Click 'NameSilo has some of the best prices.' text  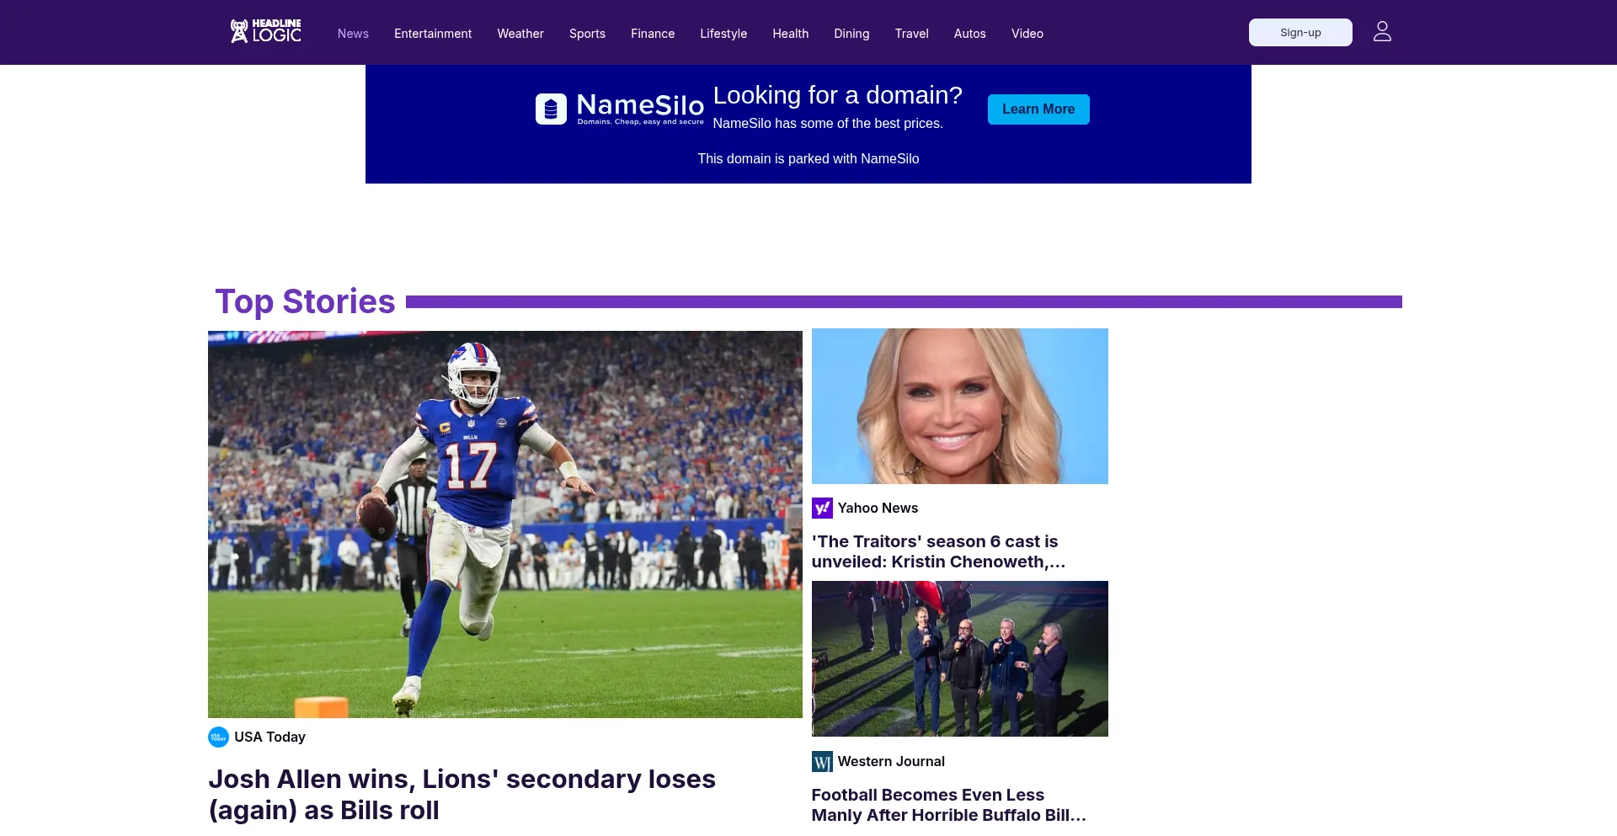tap(828, 124)
